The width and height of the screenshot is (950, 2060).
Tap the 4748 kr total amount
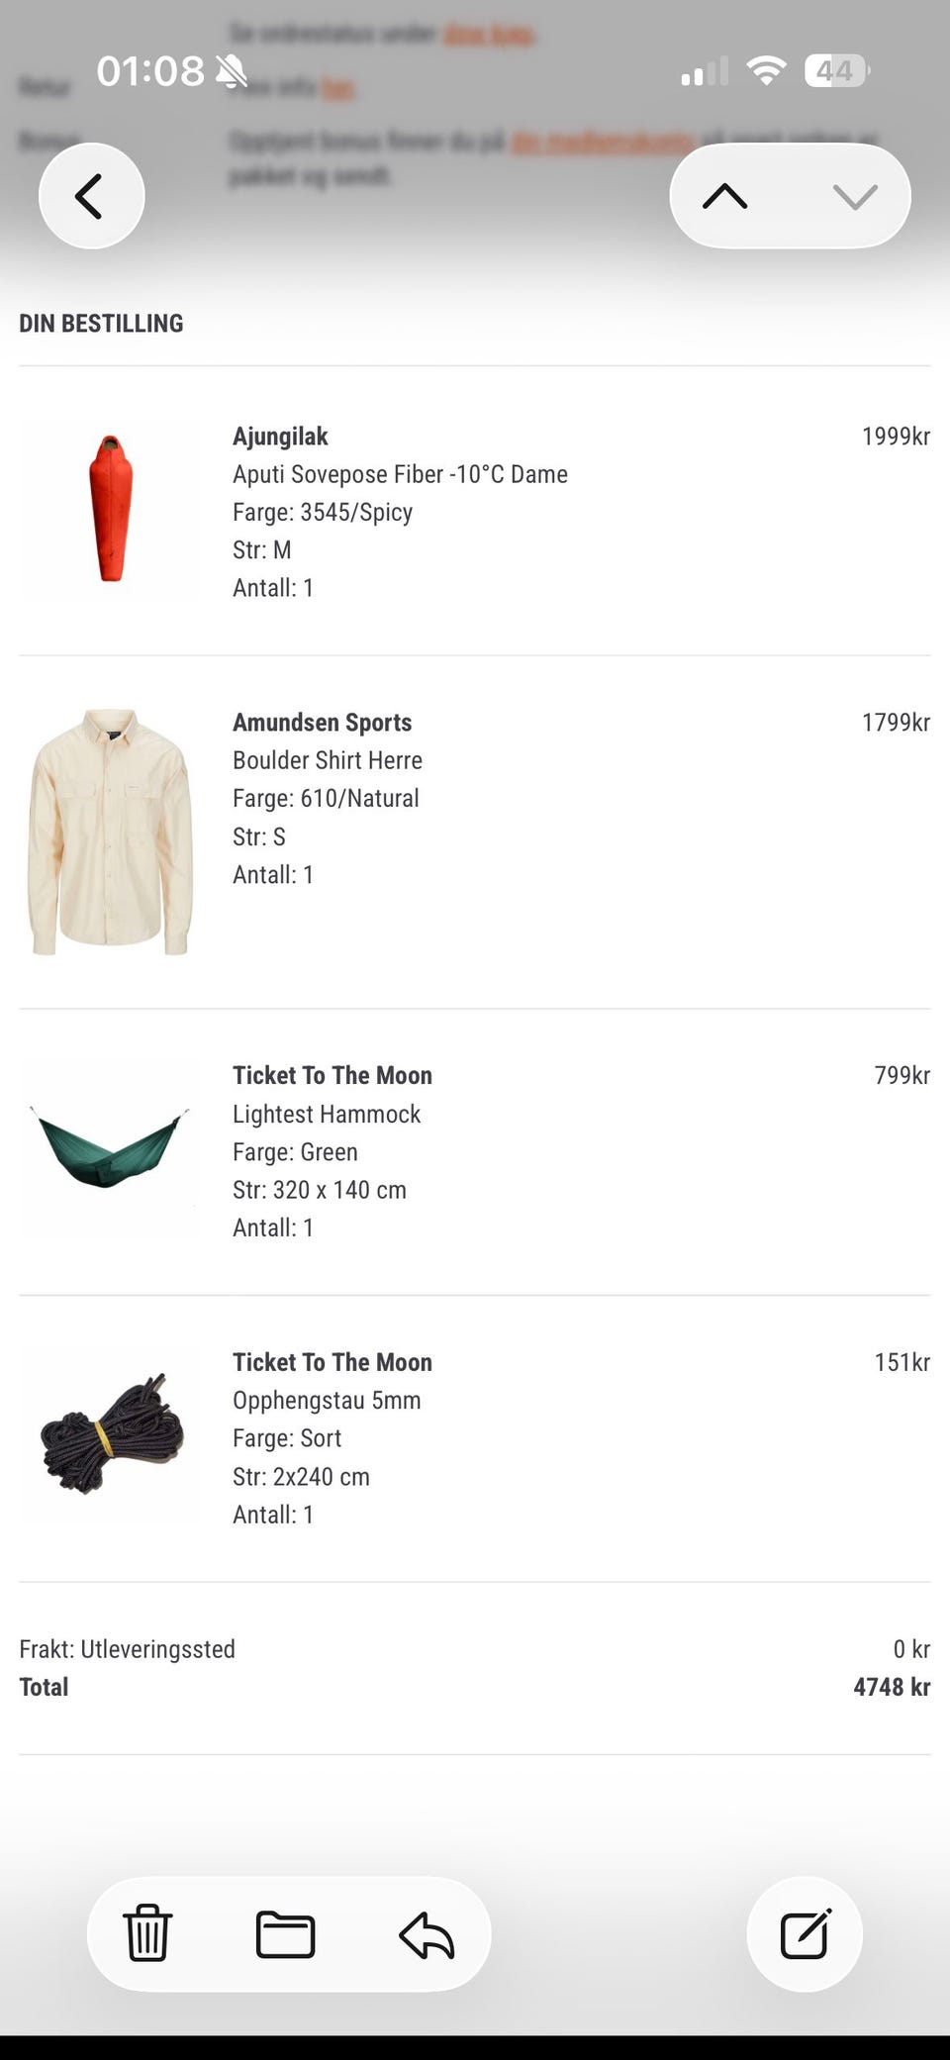pyautogui.click(x=891, y=1687)
